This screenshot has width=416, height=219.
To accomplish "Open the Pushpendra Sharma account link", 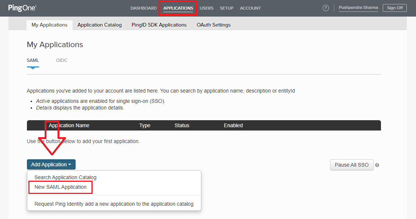I will coord(358,7).
